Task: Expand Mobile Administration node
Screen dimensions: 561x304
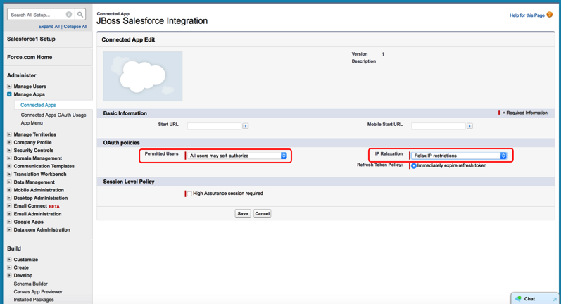Action: [9, 190]
